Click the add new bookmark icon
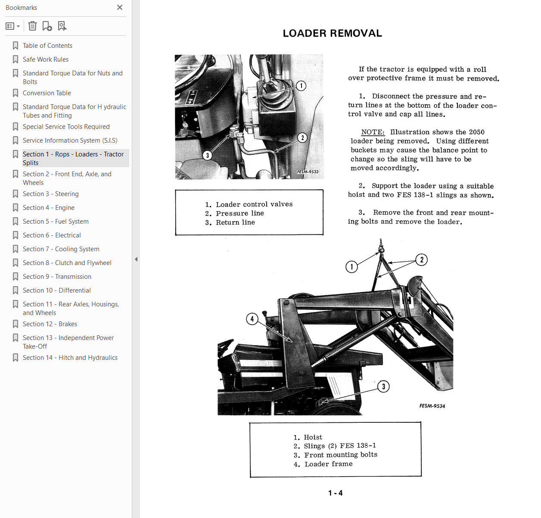This screenshot has height=518, width=541. point(47,26)
